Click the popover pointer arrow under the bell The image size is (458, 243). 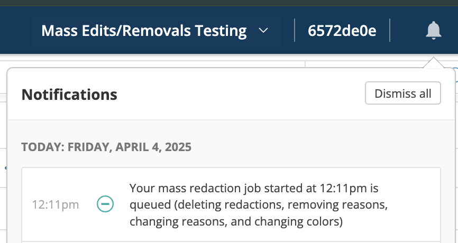434,62
